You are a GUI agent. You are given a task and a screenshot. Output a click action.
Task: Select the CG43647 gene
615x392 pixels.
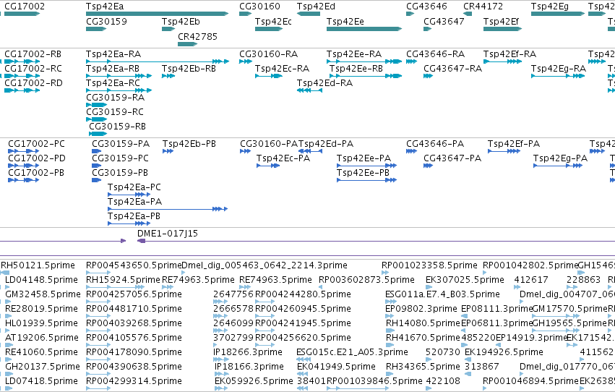coord(428,29)
